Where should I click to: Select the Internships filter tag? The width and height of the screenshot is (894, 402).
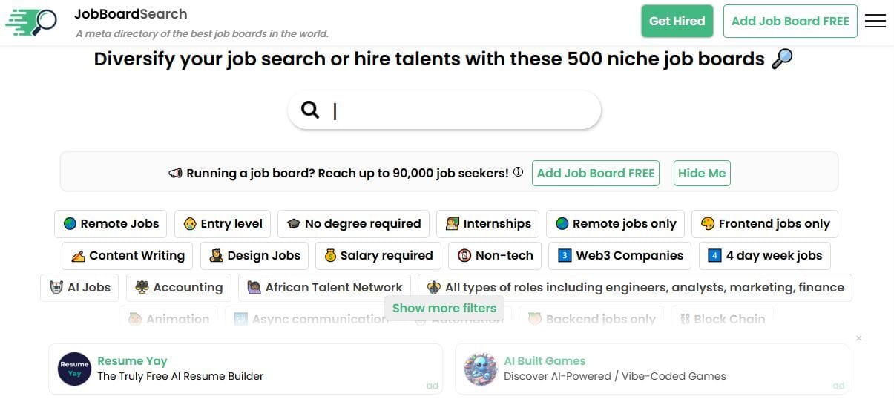[487, 223]
